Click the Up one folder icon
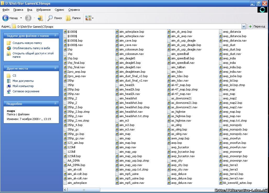The width and height of the screenshot is (269, 193). click(40, 18)
